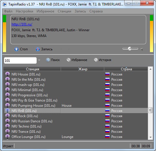
Task: Click the icon beside NRJ Rock station
Action: pyautogui.click(x=7, y=116)
